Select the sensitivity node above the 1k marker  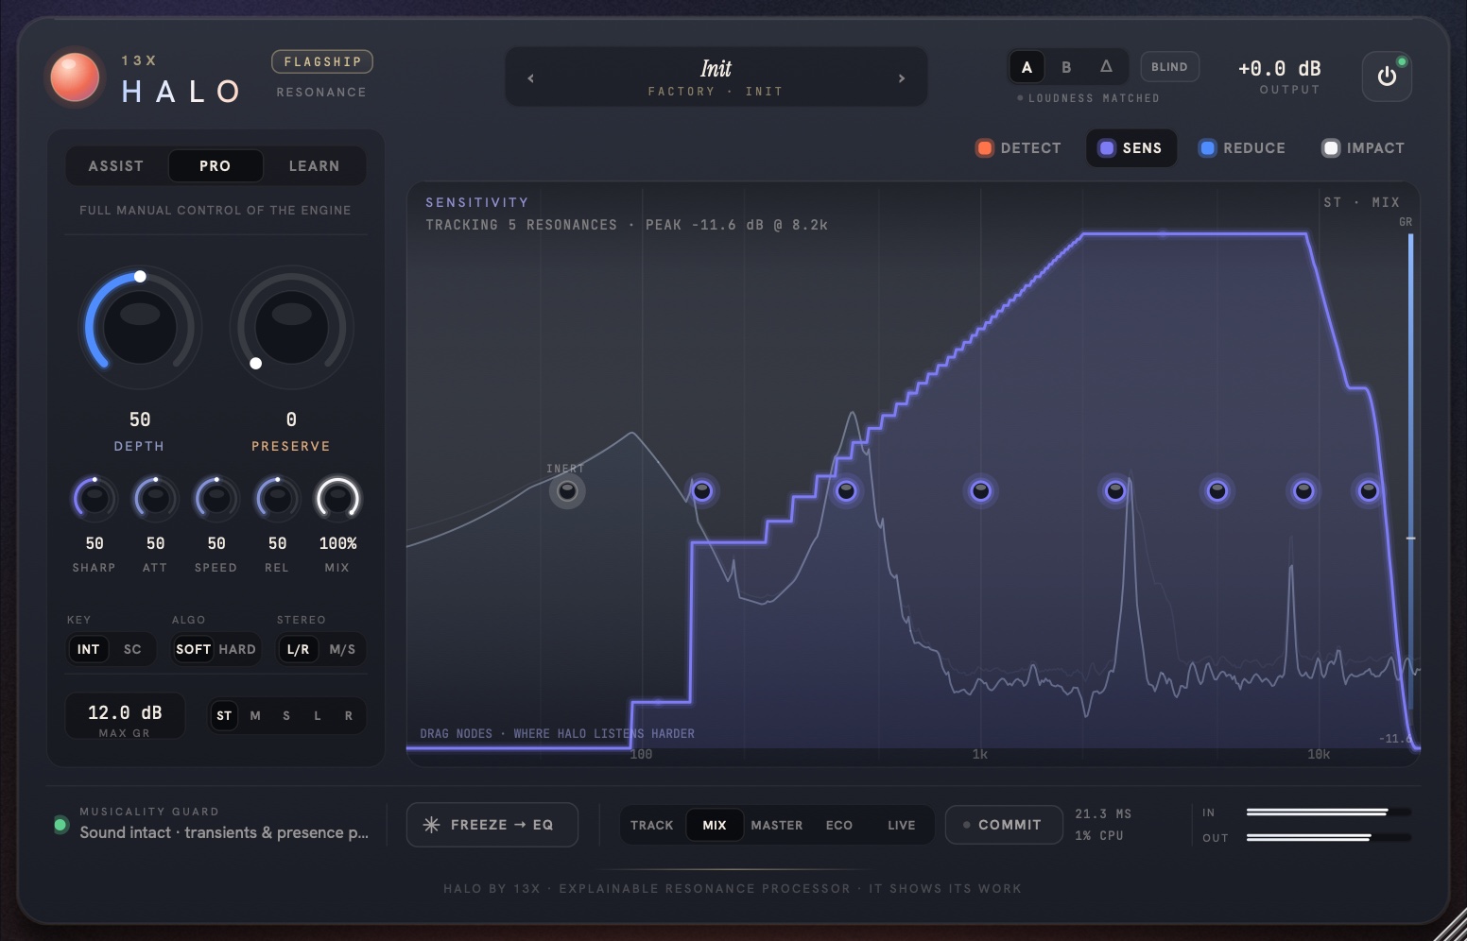coord(980,490)
